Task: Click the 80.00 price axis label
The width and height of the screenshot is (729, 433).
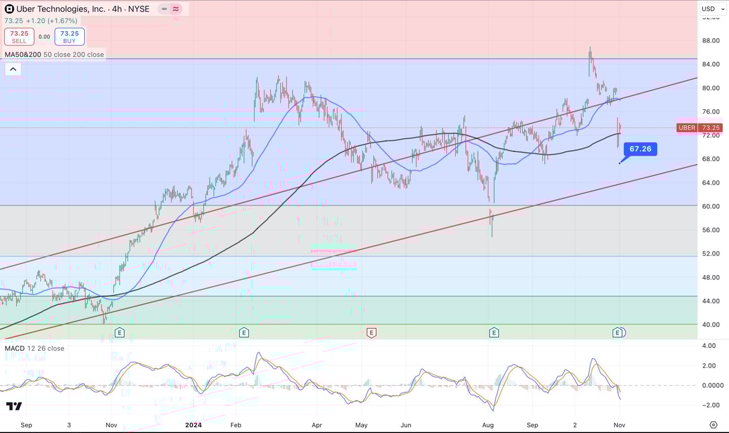Action: coord(711,88)
